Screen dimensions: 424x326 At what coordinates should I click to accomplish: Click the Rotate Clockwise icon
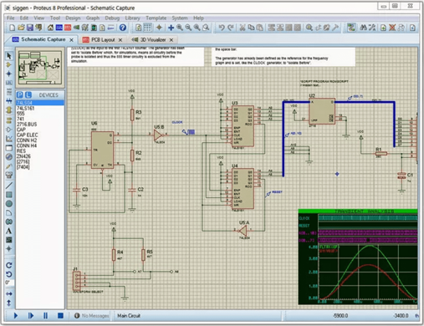(9, 265)
